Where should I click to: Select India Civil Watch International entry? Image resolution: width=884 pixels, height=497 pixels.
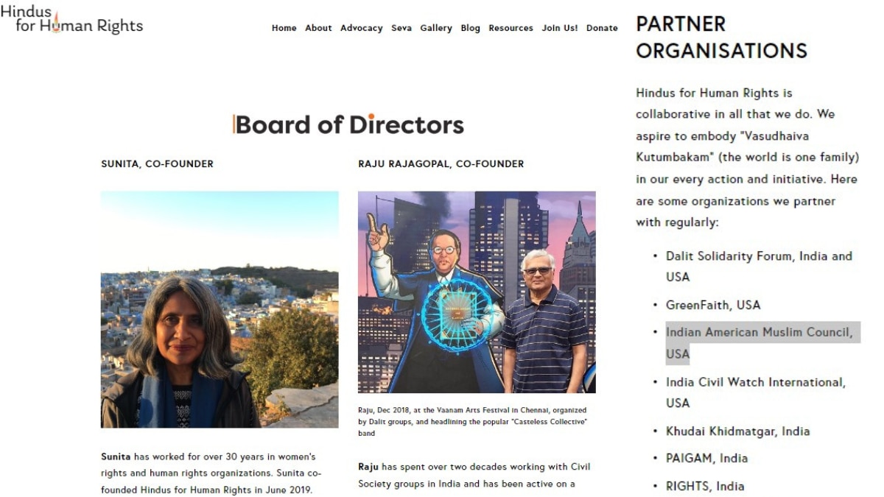click(755, 382)
